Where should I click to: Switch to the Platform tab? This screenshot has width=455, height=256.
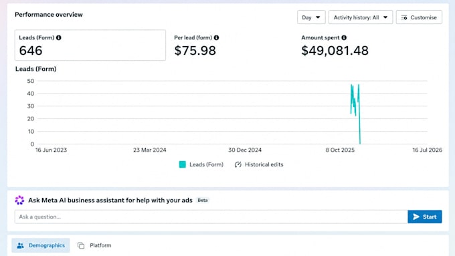[x=94, y=245]
